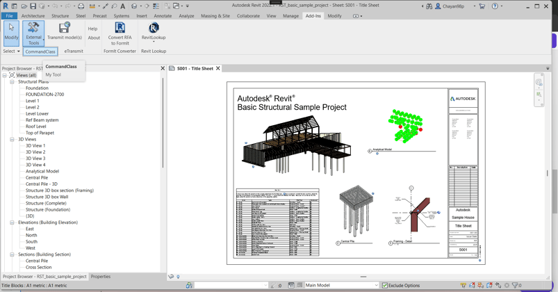Switch to the Massing & Site tab
The image size is (558, 292).
tap(215, 16)
